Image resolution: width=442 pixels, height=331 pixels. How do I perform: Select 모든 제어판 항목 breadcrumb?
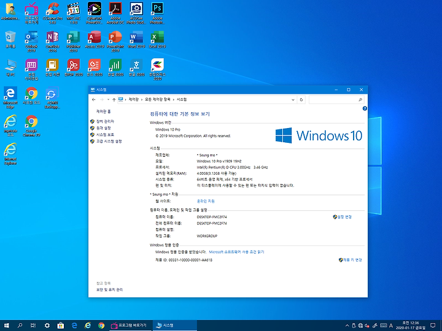[x=157, y=99]
